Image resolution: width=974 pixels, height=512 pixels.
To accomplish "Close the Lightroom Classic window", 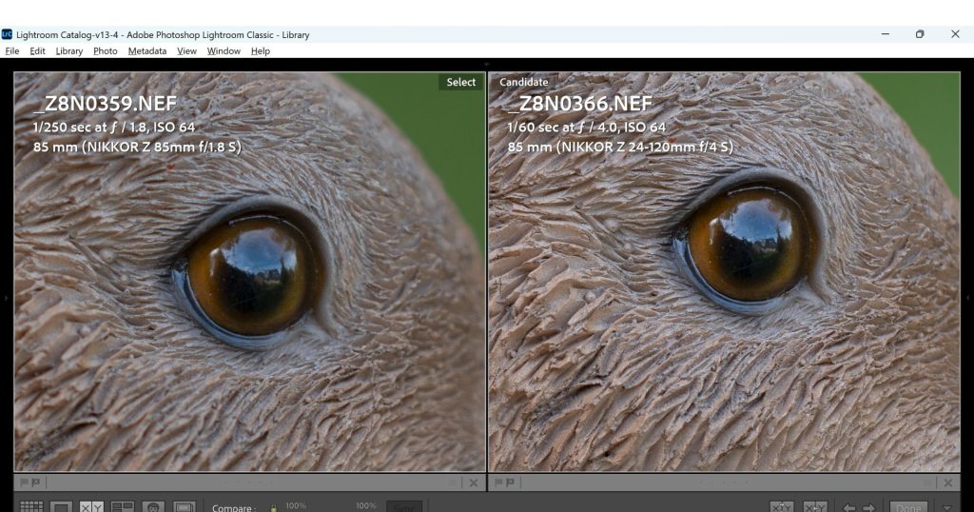I will pyautogui.click(x=955, y=34).
